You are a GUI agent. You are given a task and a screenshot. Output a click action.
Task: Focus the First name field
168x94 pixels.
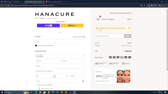click(47, 61)
